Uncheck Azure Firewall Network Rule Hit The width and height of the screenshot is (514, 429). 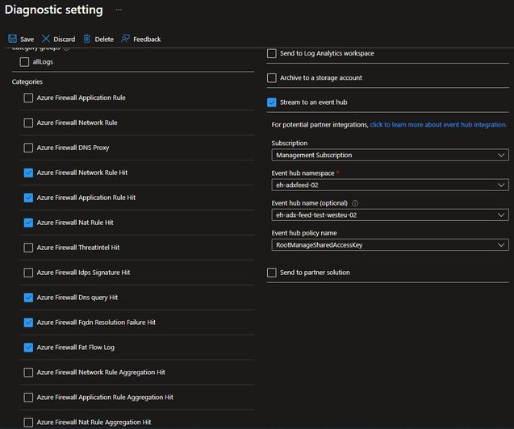pyautogui.click(x=28, y=173)
